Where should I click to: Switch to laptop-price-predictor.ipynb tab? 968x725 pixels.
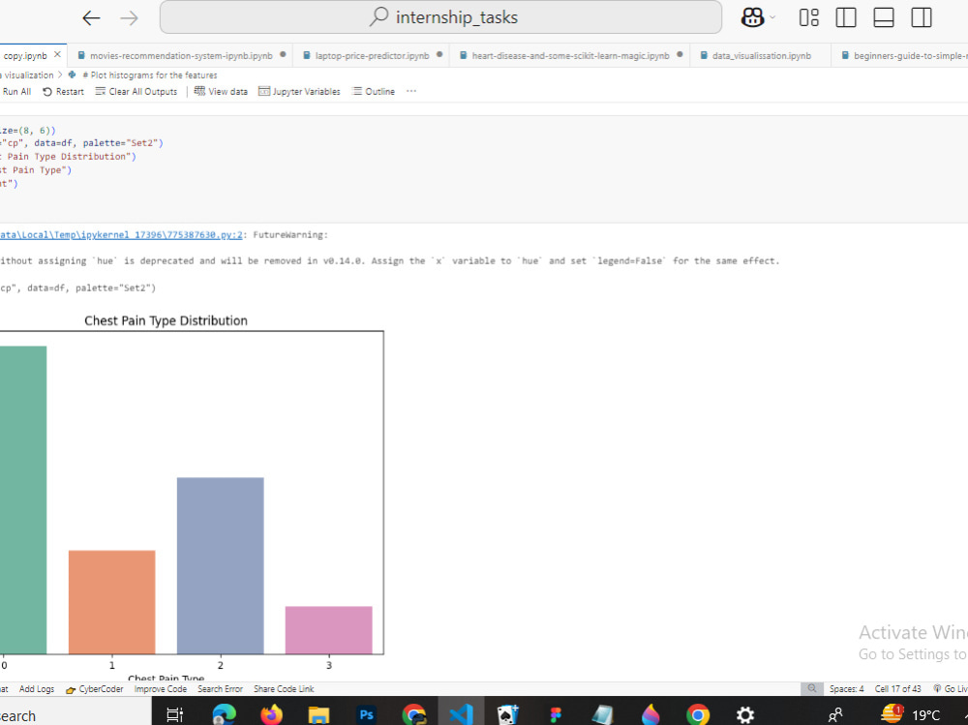point(372,55)
